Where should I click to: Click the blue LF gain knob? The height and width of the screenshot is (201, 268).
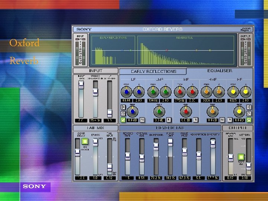click(133, 112)
